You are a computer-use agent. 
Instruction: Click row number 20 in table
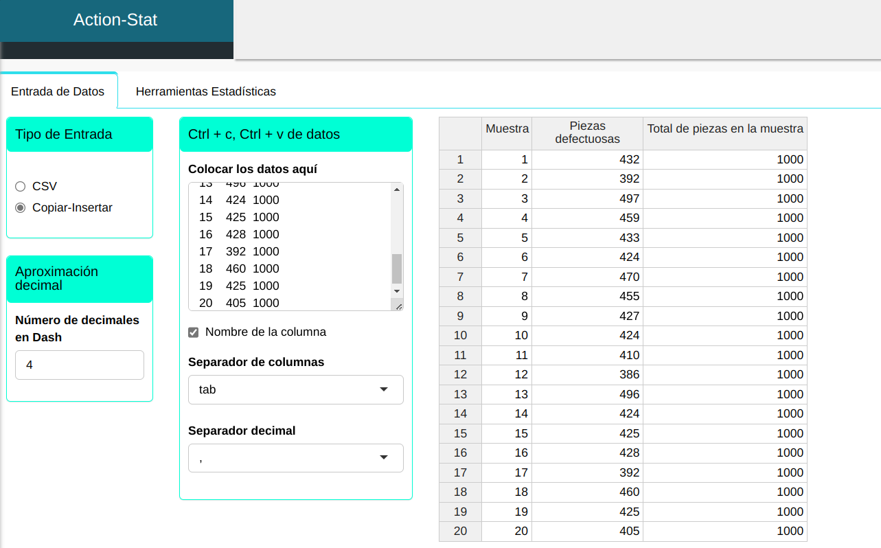click(x=460, y=531)
